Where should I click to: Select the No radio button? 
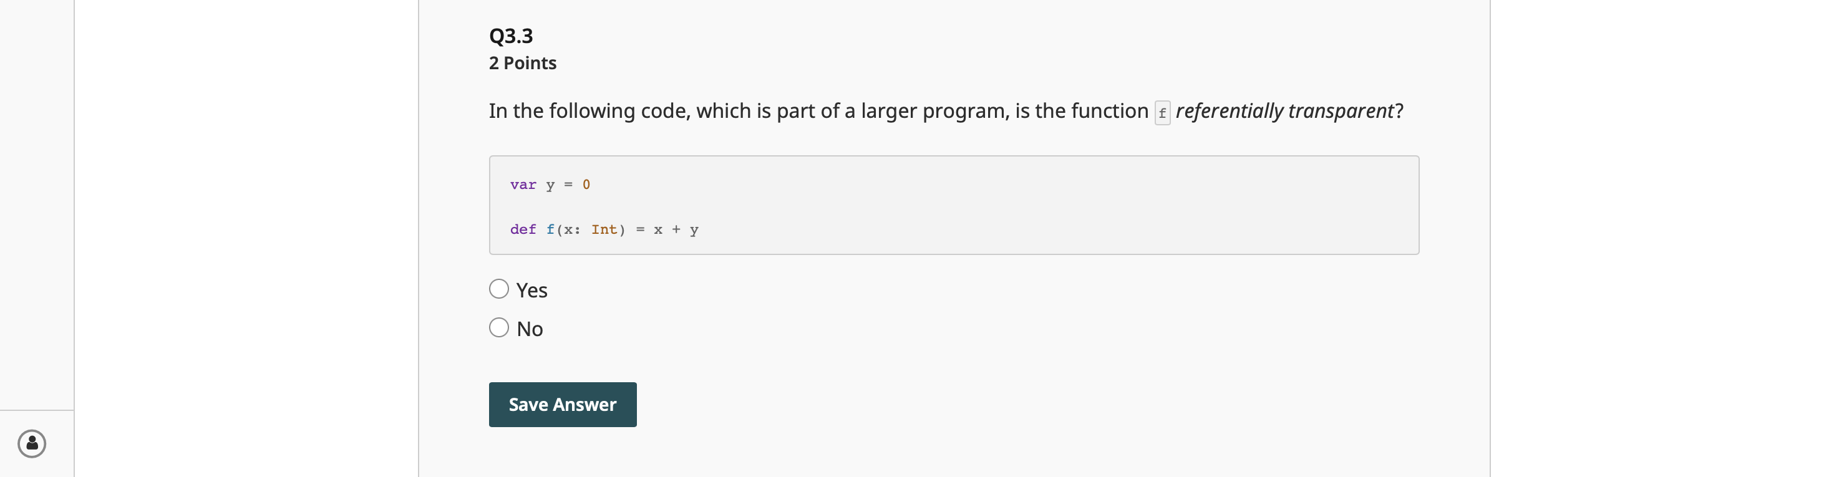pos(500,327)
